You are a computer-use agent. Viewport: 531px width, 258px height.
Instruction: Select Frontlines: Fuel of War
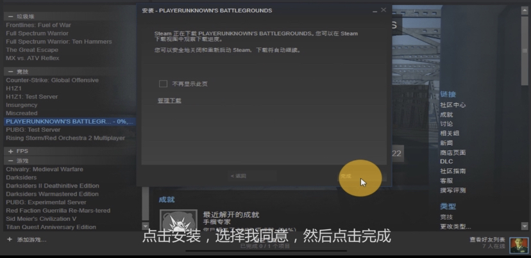(x=38, y=25)
